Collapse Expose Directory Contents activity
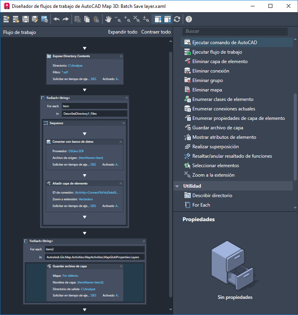Viewport: 298px width, 315px height. click(x=121, y=56)
